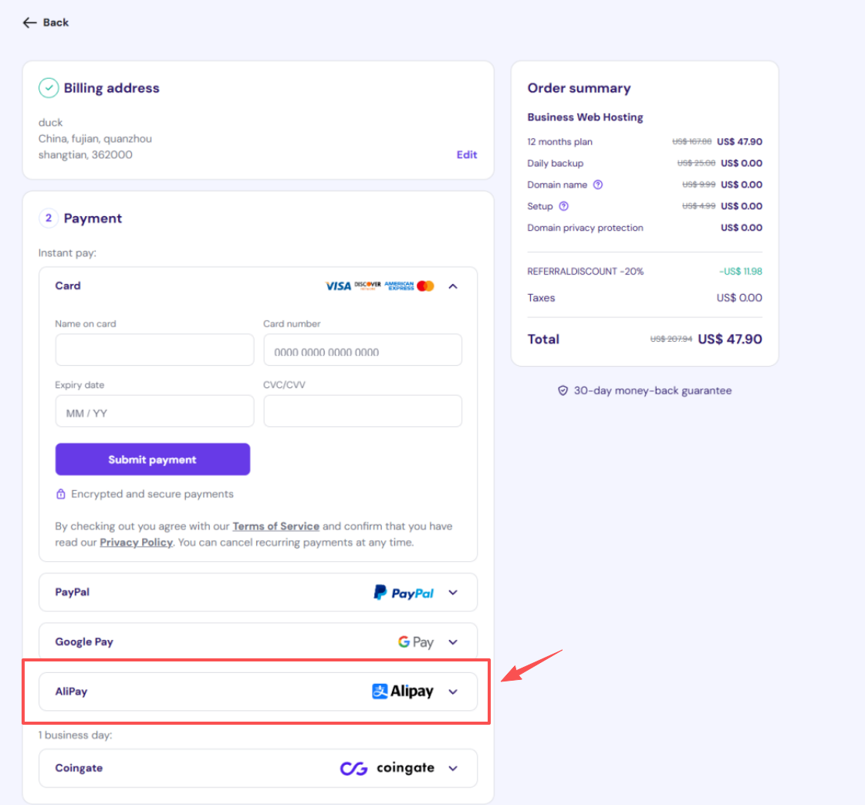Click Business Web Hosting plan title
The image size is (865, 805).
(x=585, y=117)
